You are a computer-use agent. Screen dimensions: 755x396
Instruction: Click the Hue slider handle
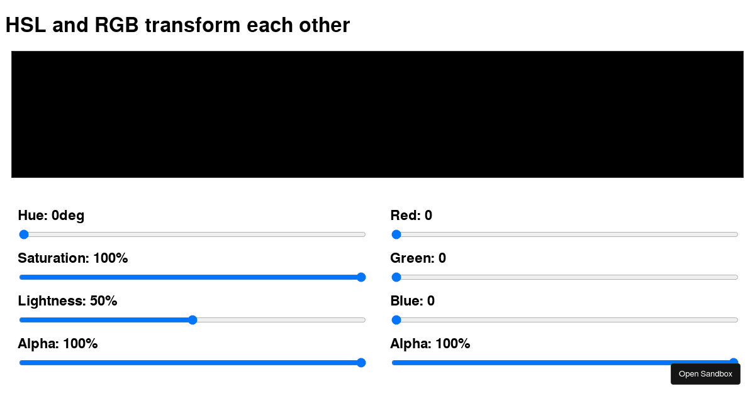(24, 234)
